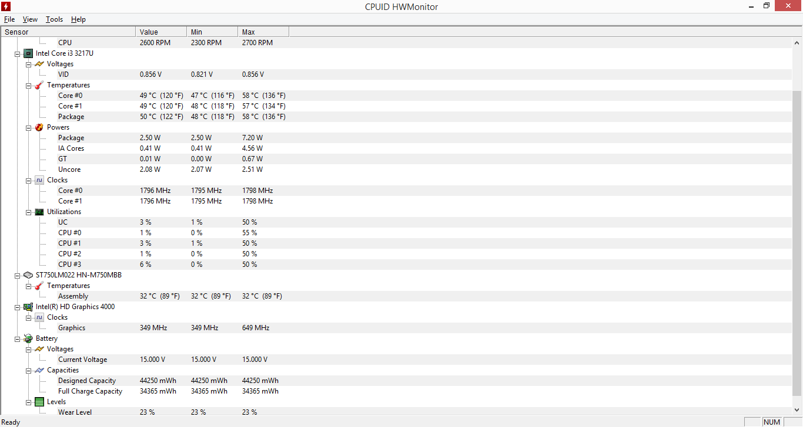Viewport: 803px width, 427px height.
Task: Collapse the Temperatures group under Intel Core i3
Action: tap(28, 85)
